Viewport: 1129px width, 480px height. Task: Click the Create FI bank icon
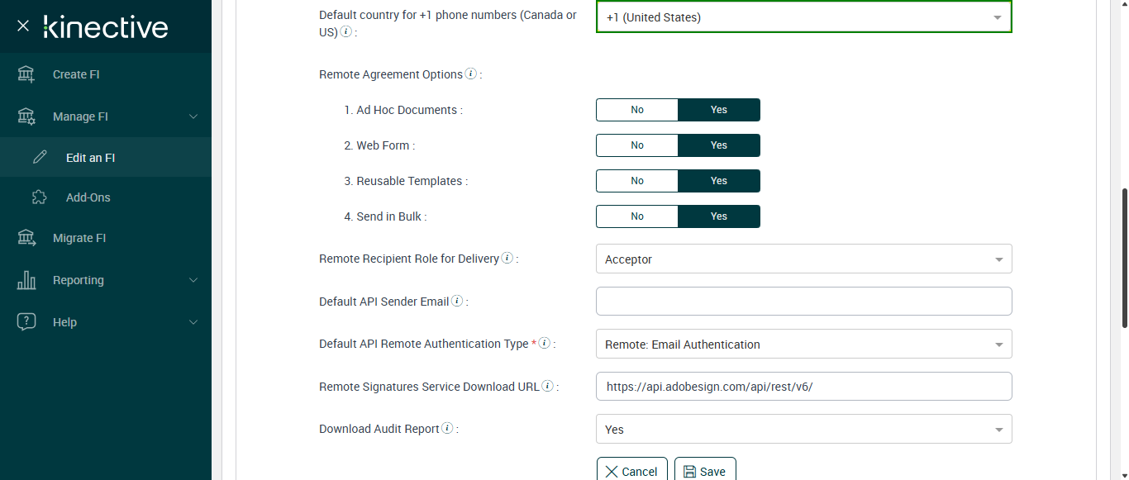coord(26,74)
